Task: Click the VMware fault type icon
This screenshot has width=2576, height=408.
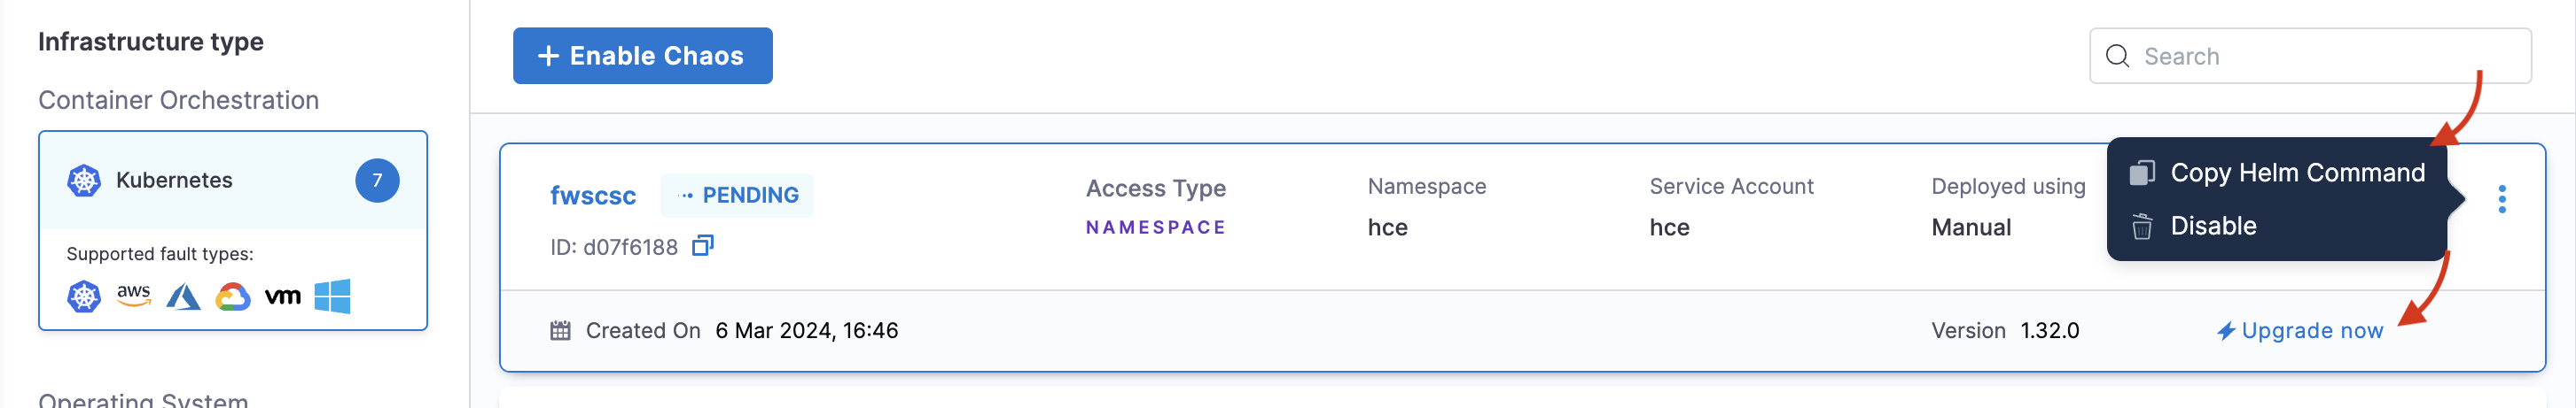Action: coord(282,296)
